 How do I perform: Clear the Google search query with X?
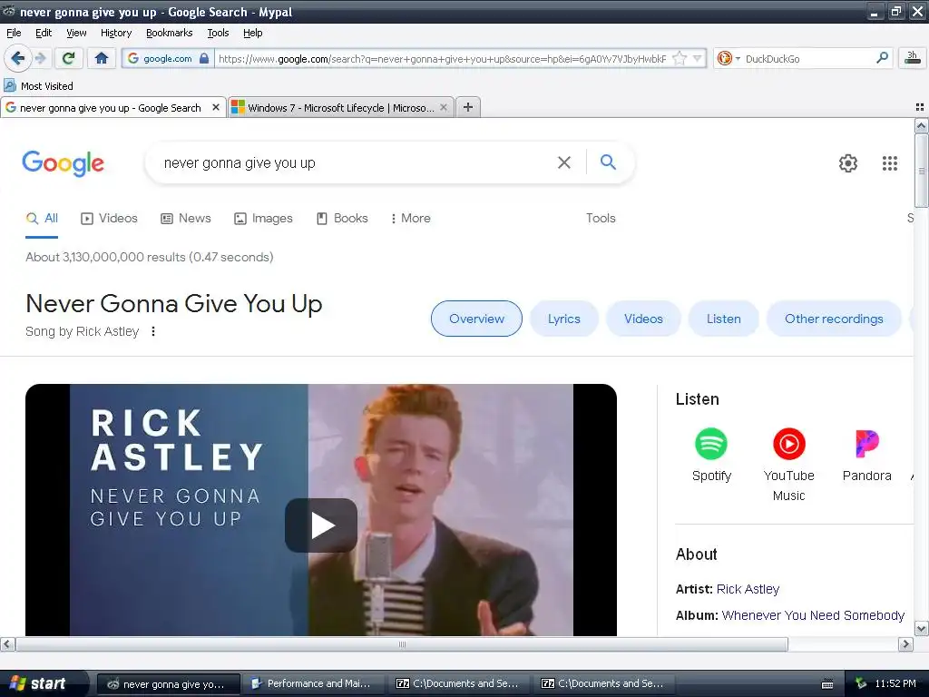564,162
